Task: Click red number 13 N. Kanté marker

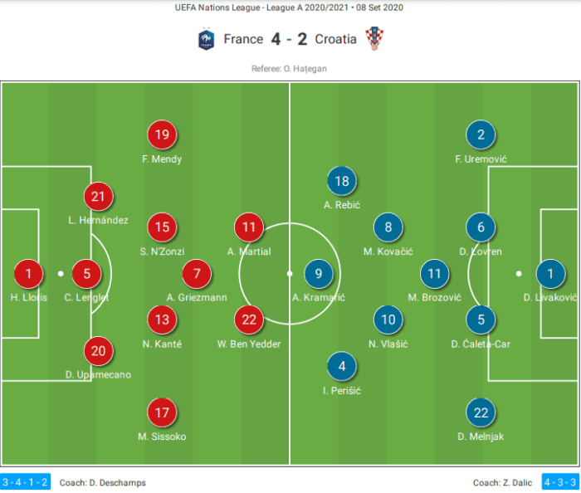Action: [x=162, y=320]
